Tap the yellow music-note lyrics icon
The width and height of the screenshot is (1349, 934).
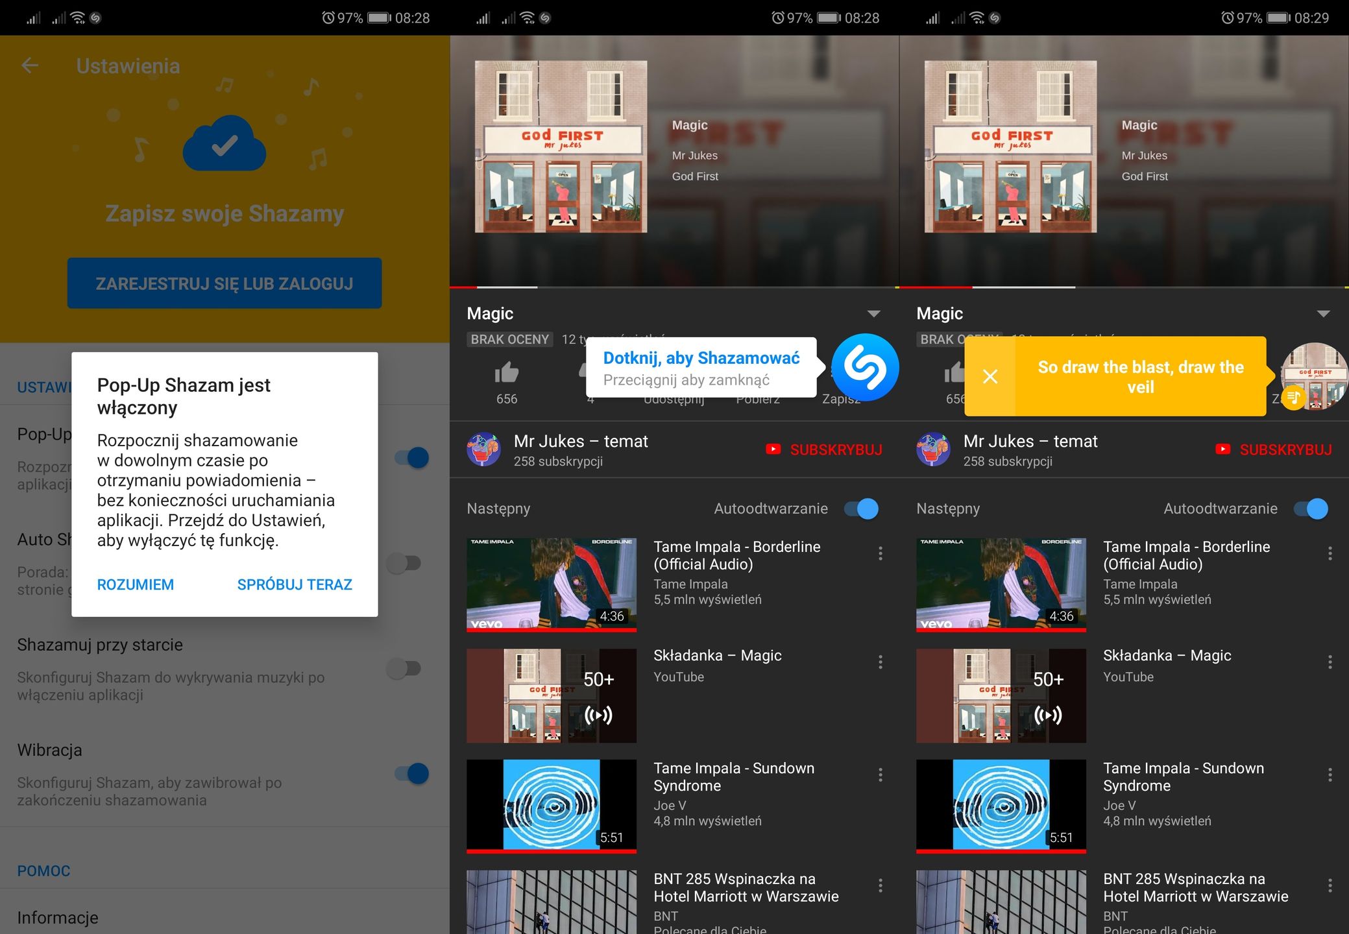[1293, 397]
